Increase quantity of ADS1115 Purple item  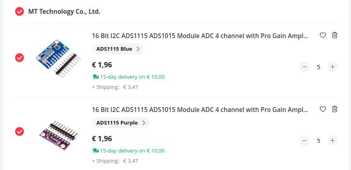[x=332, y=141]
